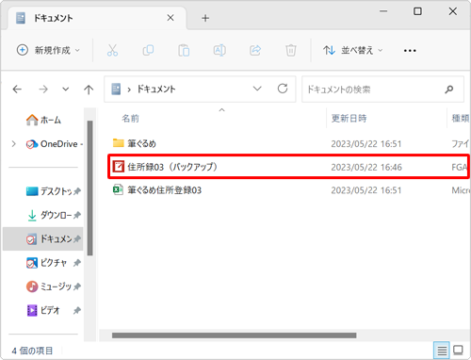Image resolution: width=471 pixels, height=360 pixels.
Task: Add a new tab with plus button
Action: (205, 18)
